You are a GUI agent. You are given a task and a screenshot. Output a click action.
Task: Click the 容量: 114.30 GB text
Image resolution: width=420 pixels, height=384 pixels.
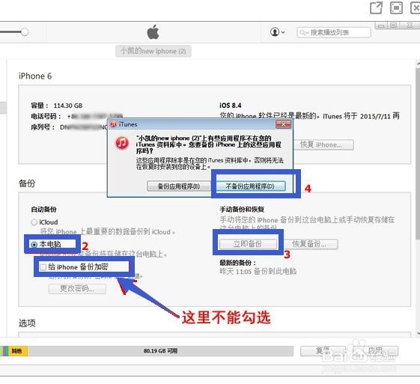click(57, 106)
